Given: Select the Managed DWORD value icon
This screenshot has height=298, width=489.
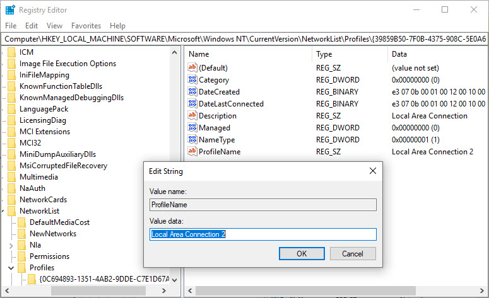Looking at the screenshot, I should [x=192, y=127].
